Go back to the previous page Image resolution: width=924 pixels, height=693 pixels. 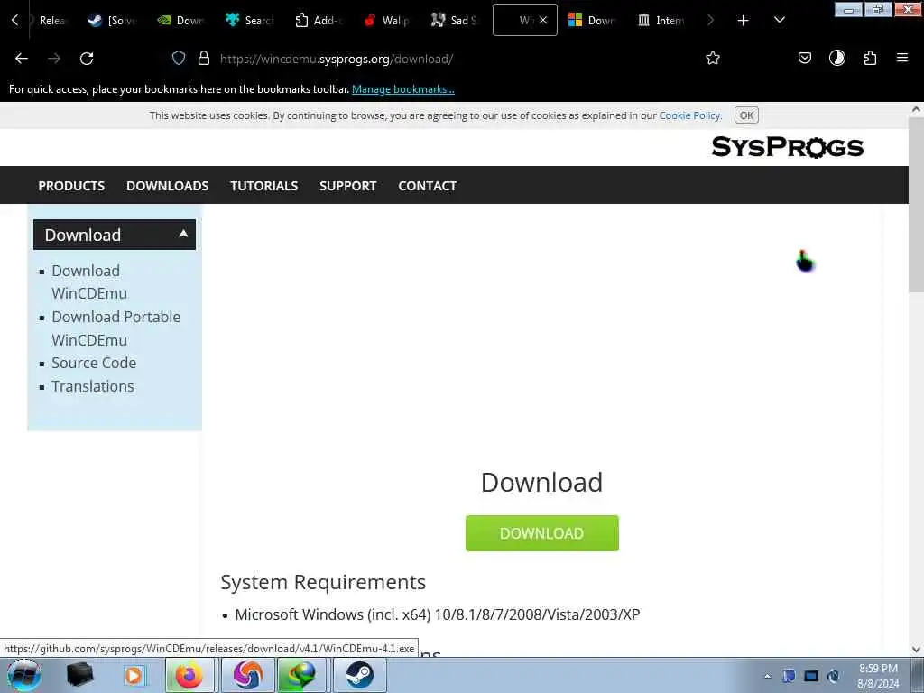[x=22, y=59]
